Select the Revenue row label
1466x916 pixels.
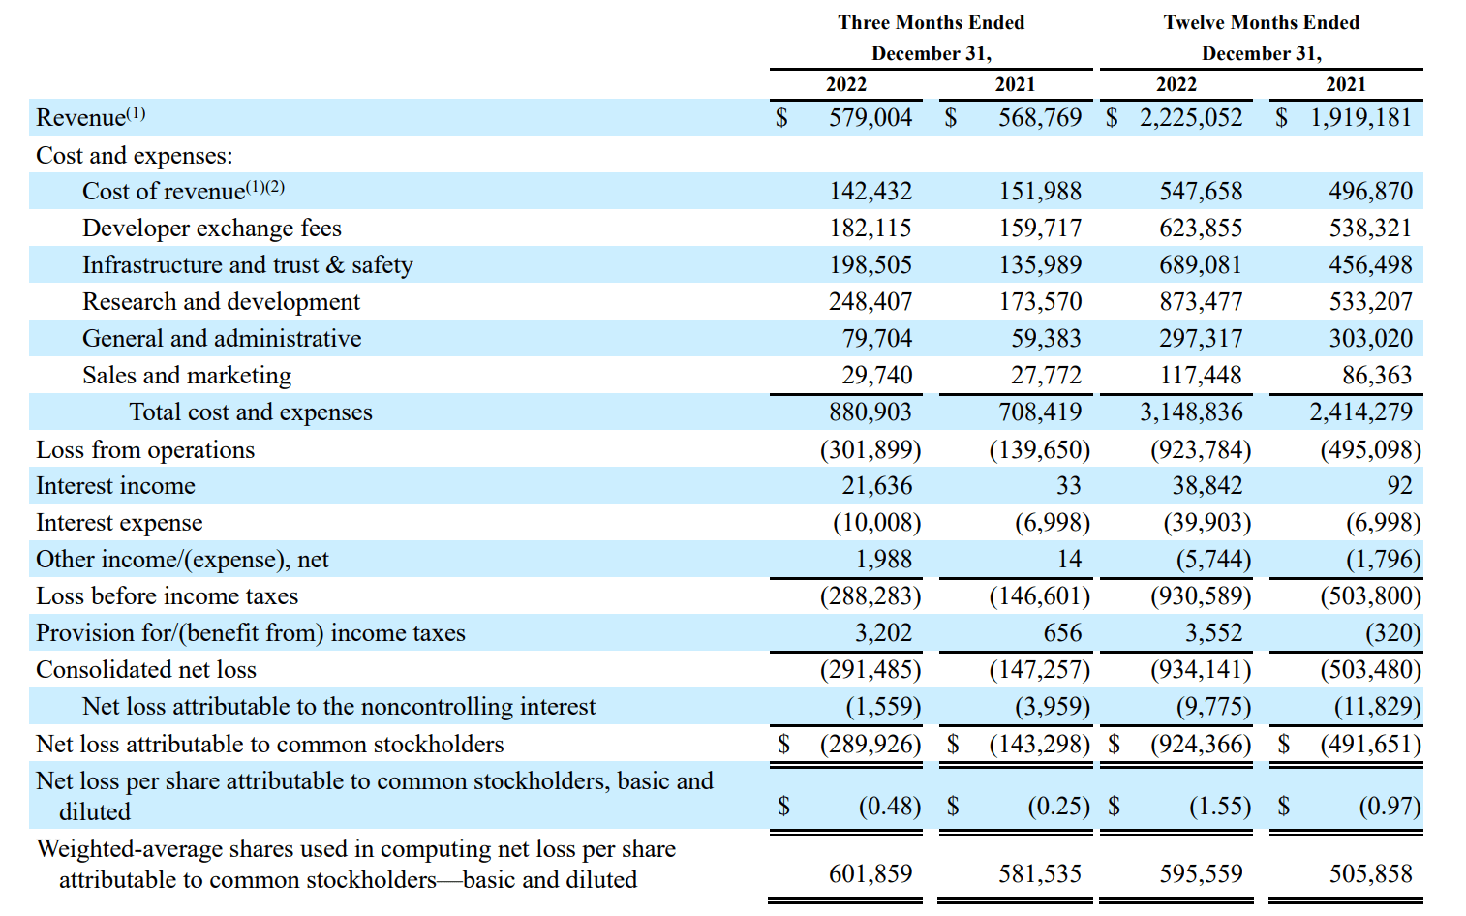(x=90, y=117)
